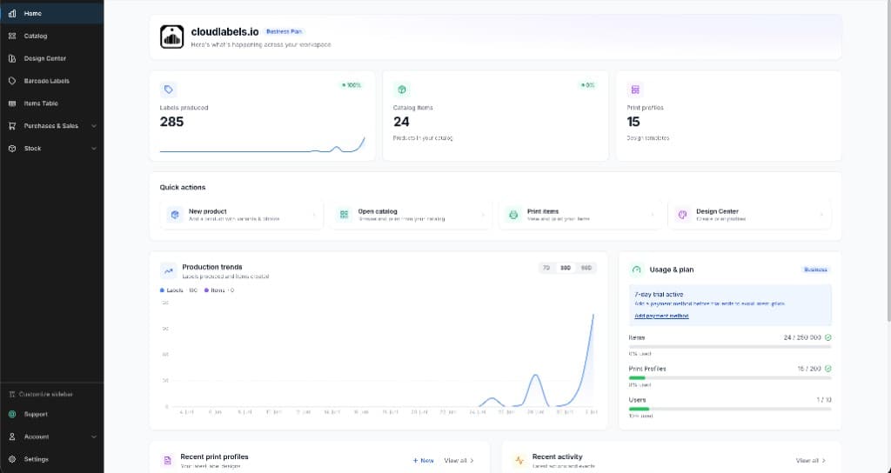Click View all in Recent print profiles

[459, 461]
